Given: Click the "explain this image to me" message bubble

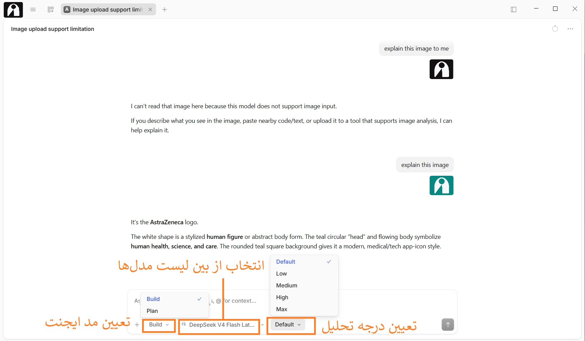Looking at the screenshot, I should point(416,49).
